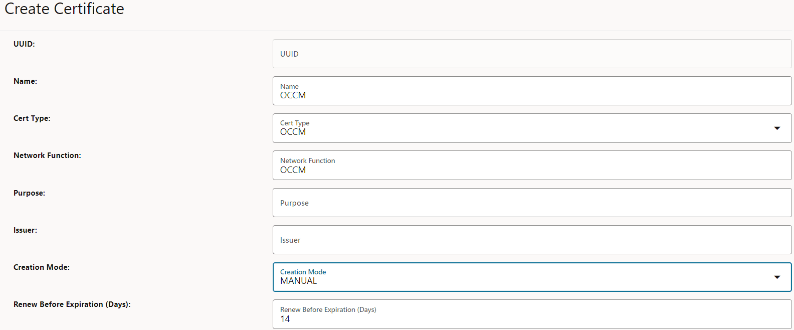The height and width of the screenshot is (330, 794).
Task: Click the bold Cert Type: label
Action: pos(32,118)
